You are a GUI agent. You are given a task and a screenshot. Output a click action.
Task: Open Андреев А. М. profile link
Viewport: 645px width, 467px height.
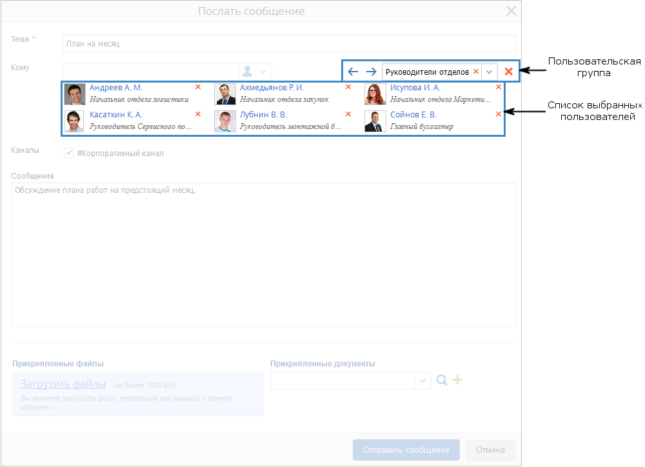click(116, 88)
